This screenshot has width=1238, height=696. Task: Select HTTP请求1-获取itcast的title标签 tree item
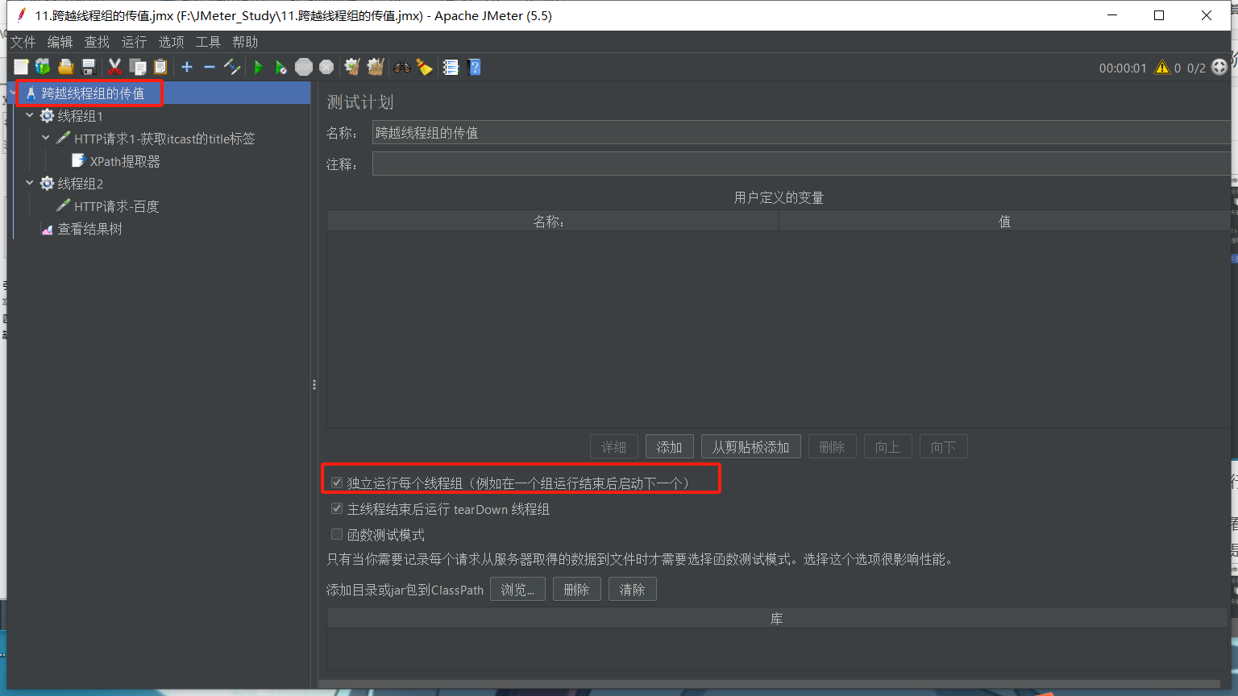click(x=164, y=139)
